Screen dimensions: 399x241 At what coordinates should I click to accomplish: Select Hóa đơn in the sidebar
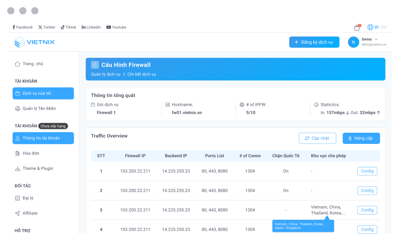pyautogui.click(x=30, y=153)
